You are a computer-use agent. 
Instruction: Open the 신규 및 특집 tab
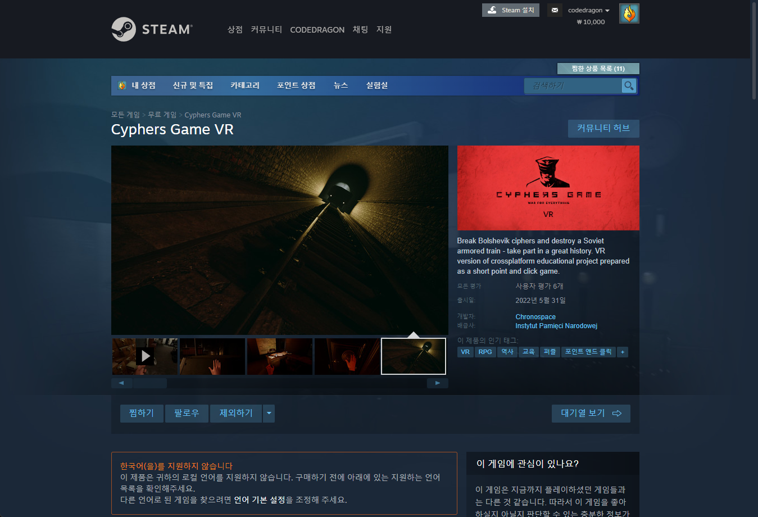pos(193,85)
